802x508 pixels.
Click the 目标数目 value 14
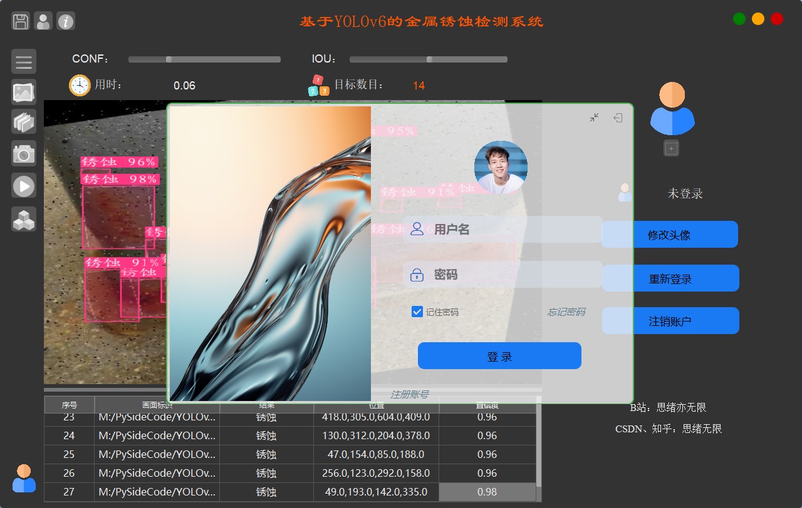click(419, 86)
